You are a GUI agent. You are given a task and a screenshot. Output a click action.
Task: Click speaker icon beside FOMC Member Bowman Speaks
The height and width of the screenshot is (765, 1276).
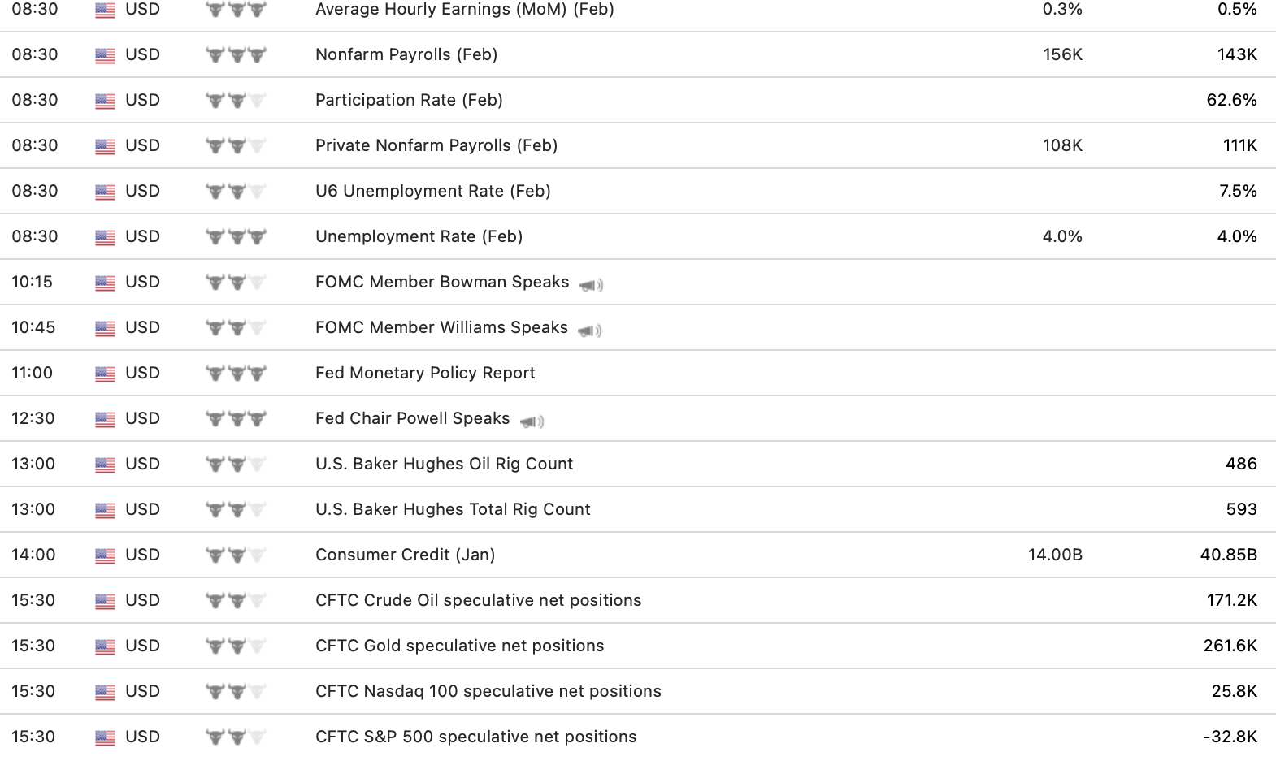(591, 285)
